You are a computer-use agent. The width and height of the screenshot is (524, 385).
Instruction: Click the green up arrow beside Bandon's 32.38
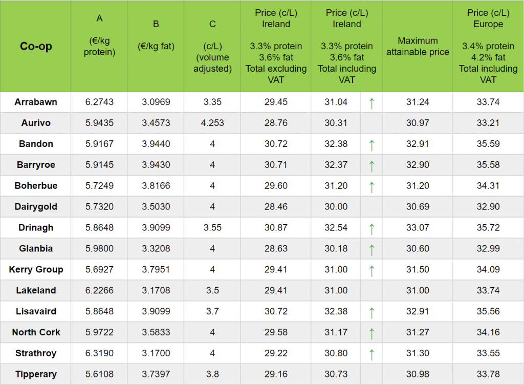pyautogui.click(x=372, y=145)
